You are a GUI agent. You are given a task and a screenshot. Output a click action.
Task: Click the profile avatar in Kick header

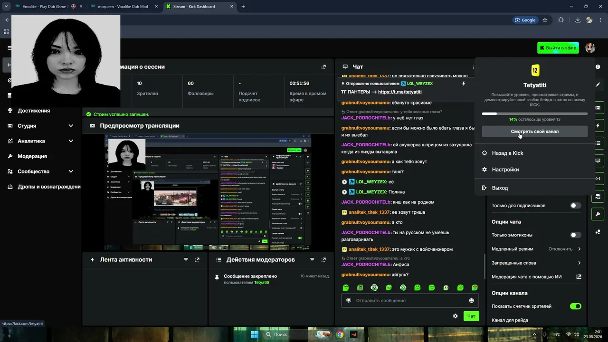[590, 47]
